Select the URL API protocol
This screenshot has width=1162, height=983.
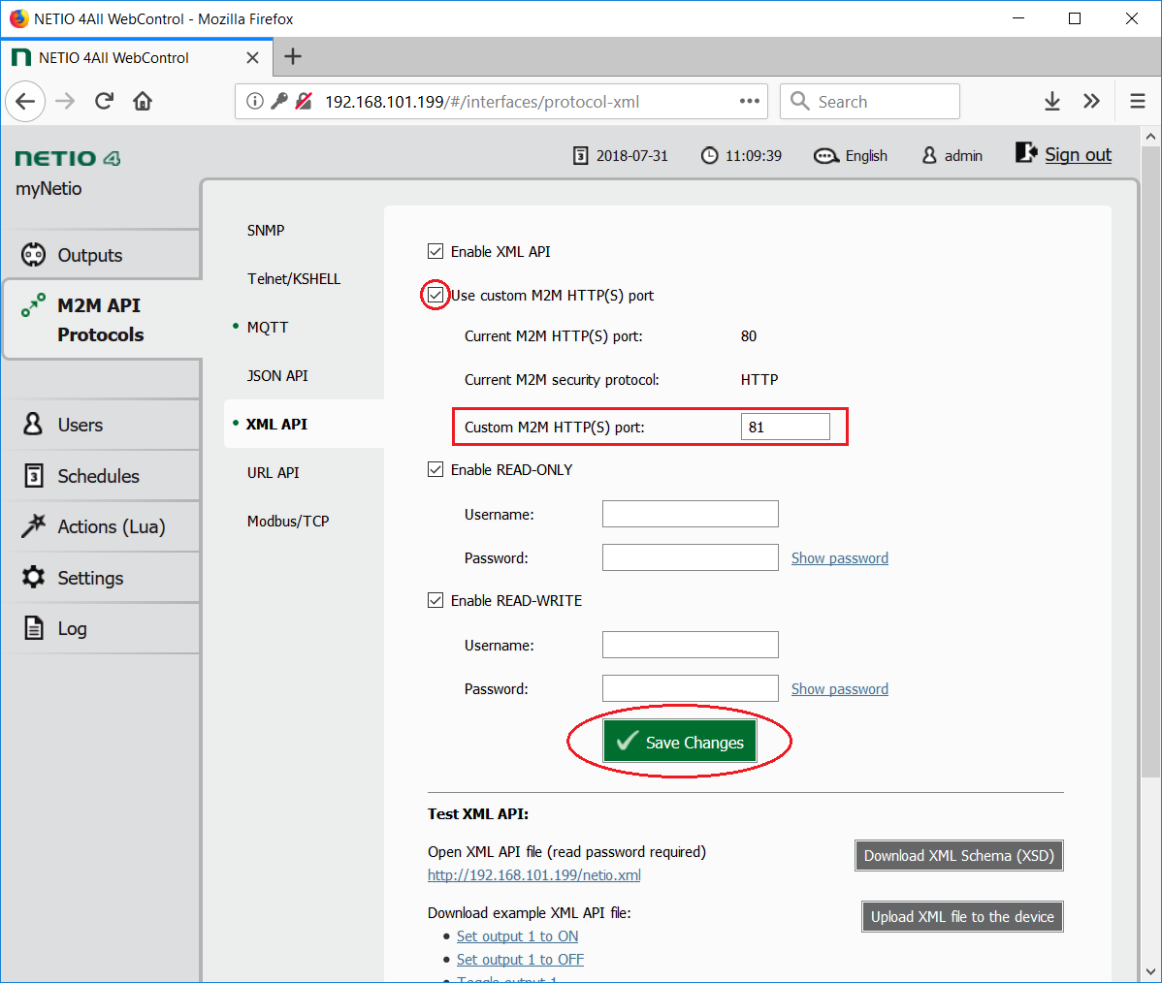pyautogui.click(x=273, y=473)
